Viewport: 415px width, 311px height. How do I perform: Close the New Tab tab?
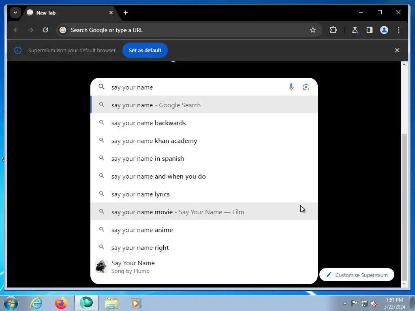coord(111,13)
